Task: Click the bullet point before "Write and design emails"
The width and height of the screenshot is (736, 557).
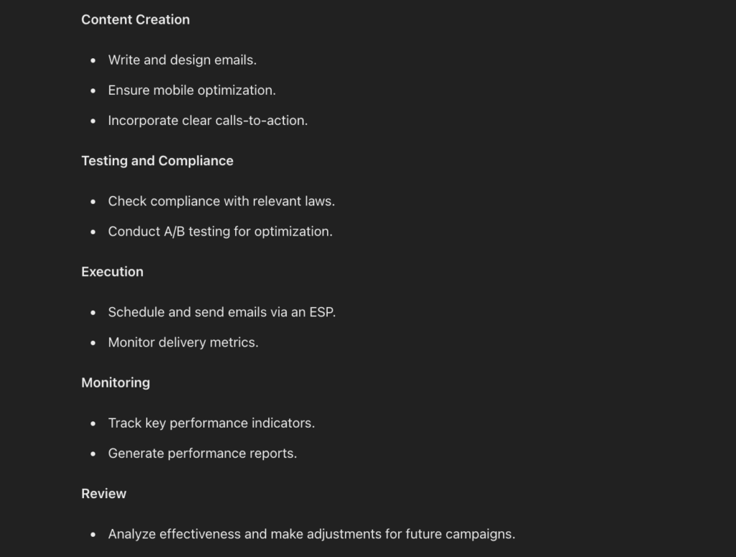Action: click(x=93, y=60)
